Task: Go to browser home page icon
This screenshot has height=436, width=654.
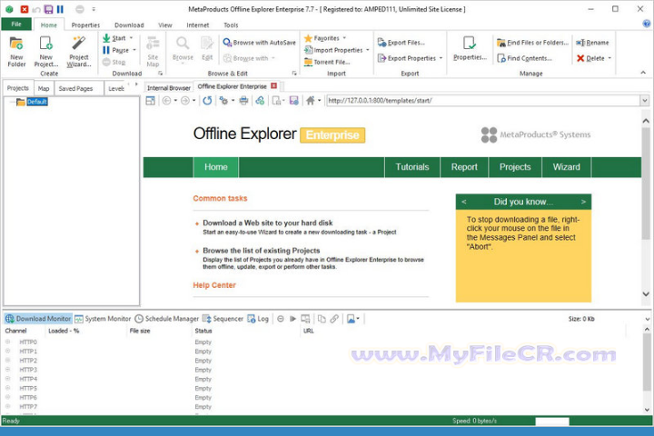Action: pos(311,101)
